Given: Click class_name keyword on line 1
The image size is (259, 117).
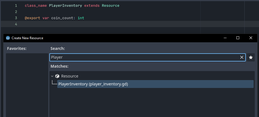Looking at the screenshot, I should [x=36, y=6].
